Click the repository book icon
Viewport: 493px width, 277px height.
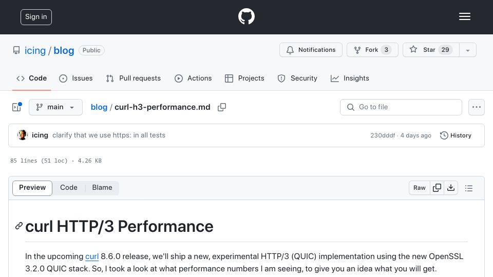(x=16, y=50)
